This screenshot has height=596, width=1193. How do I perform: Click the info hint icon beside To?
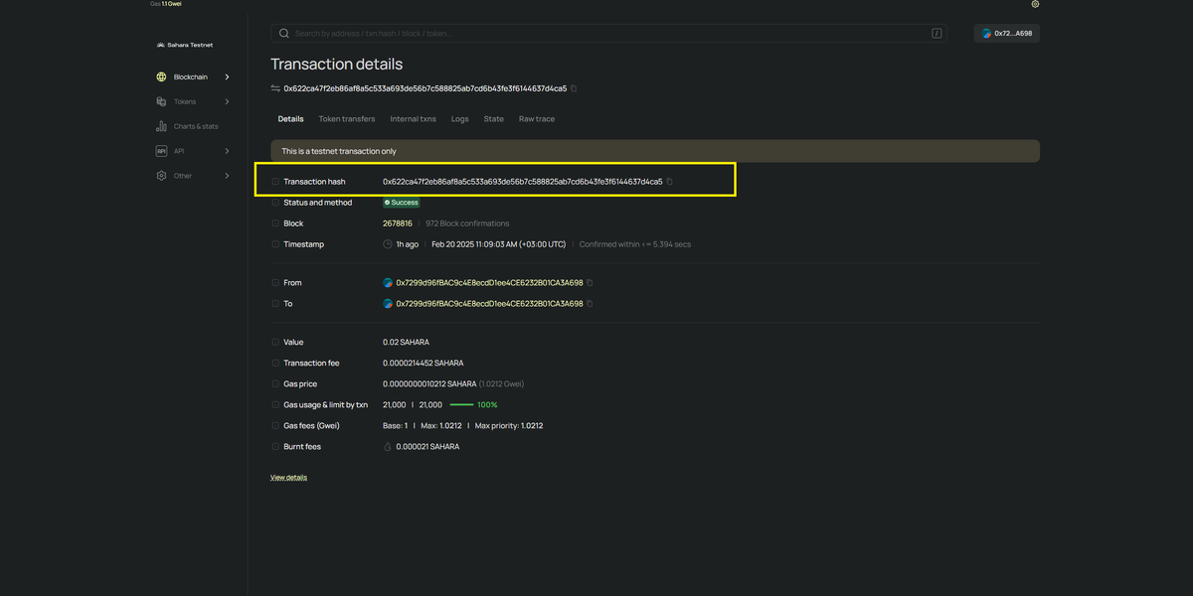[275, 304]
